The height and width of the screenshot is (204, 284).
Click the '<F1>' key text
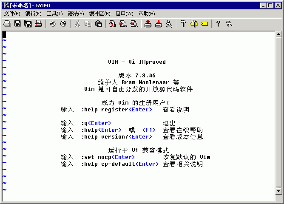(x=149, y=130)
